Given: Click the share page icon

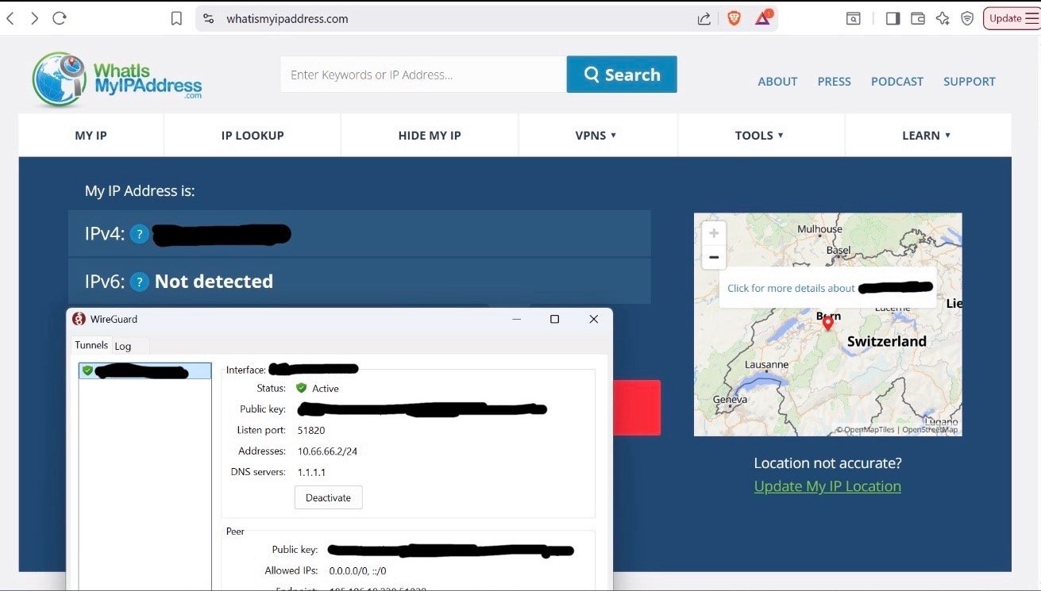Looking at the screenshot, I should pyautogui.click(x=704, y=17).
